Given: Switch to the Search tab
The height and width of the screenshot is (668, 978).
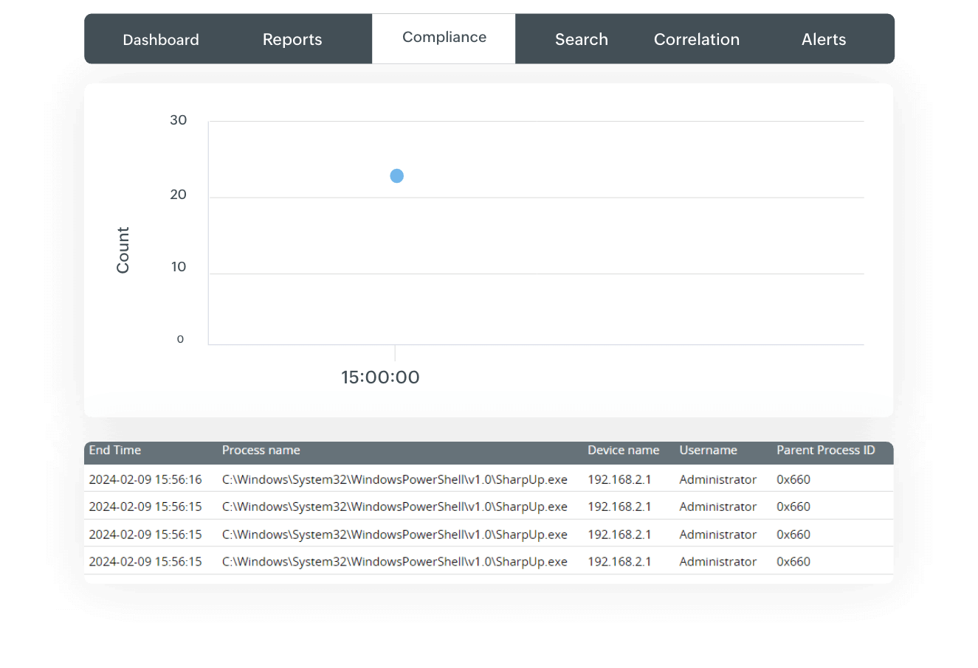Looking at the screenshot, I should (581, 39).
